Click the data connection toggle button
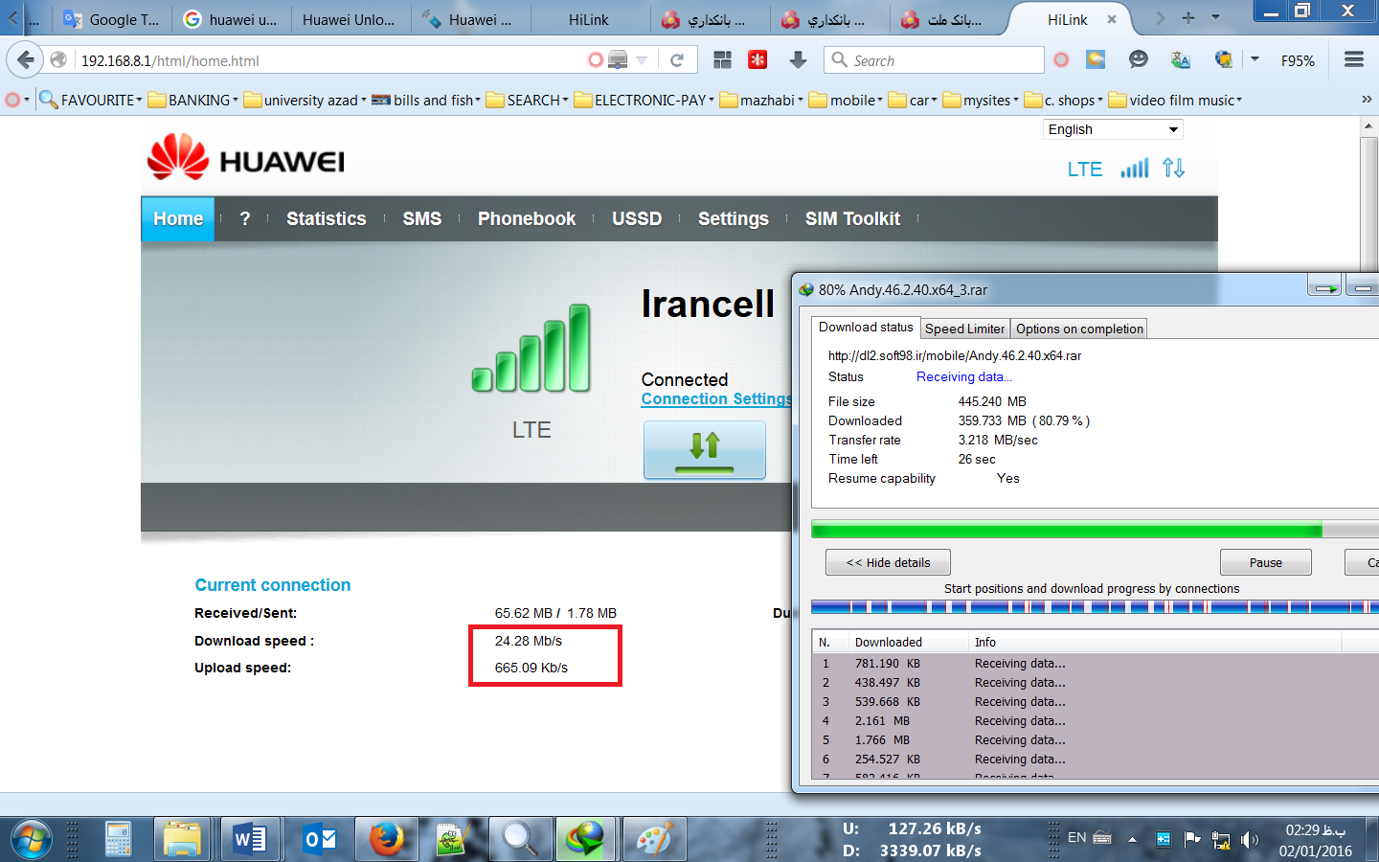Viewport: 1379px width, 862px height. [704, 450]
